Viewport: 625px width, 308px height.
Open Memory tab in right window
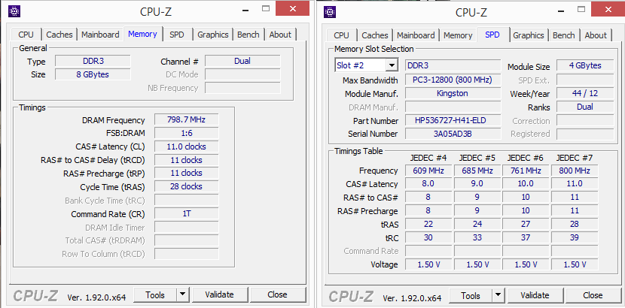pos(458,35)
